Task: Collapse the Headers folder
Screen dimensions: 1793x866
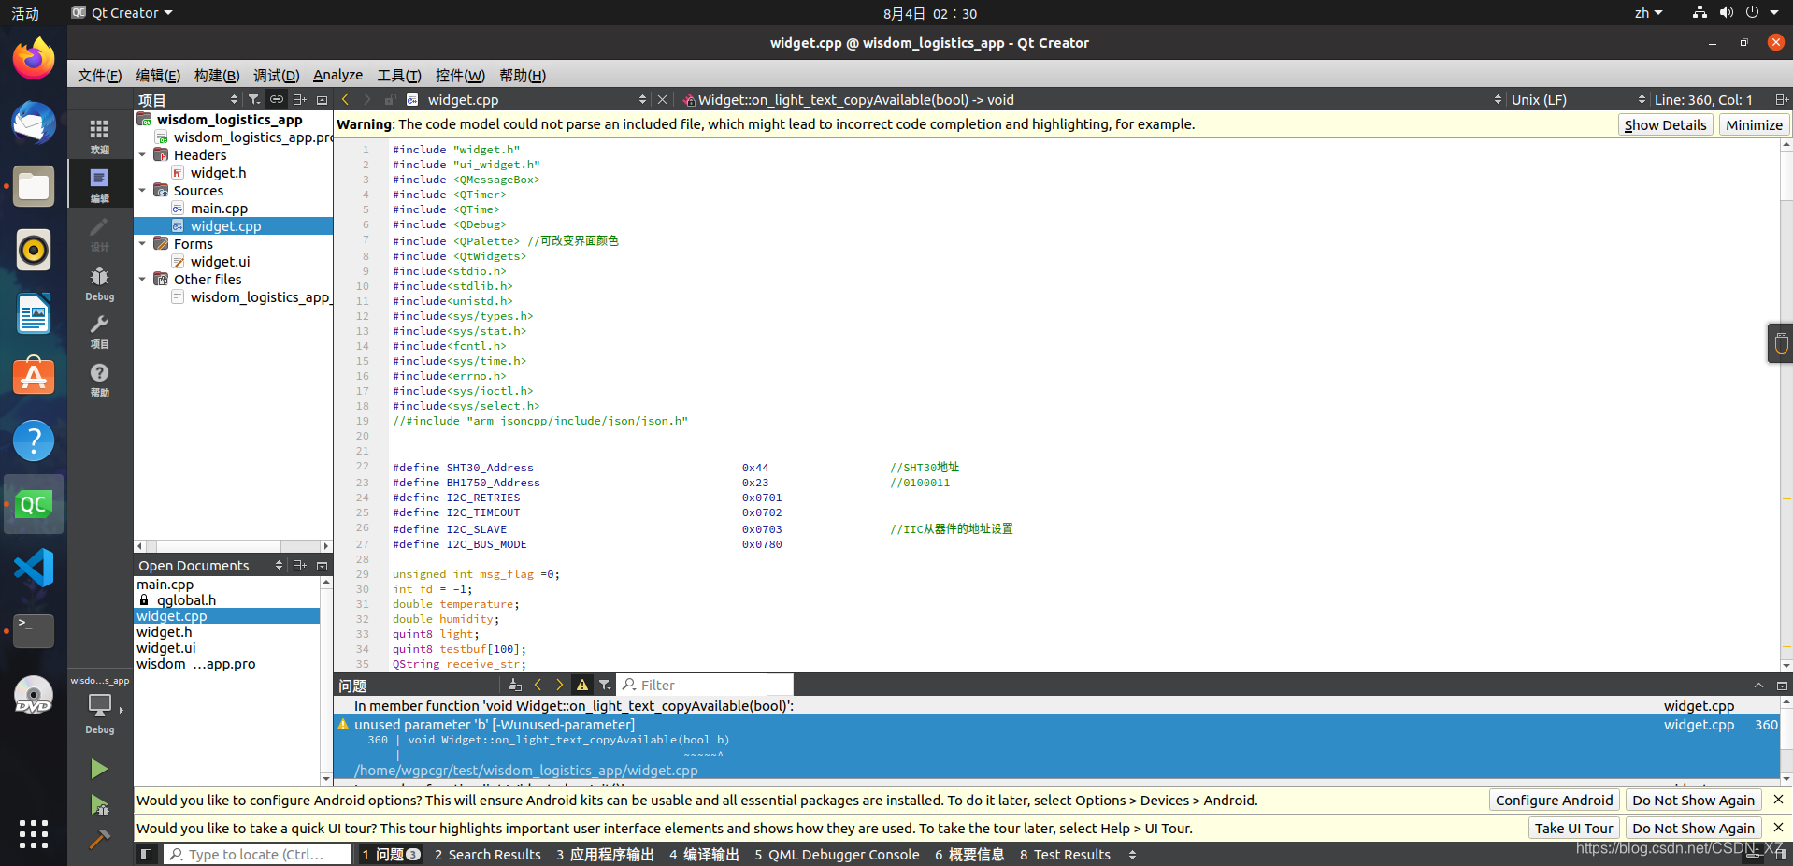Action: pos(142,155)
